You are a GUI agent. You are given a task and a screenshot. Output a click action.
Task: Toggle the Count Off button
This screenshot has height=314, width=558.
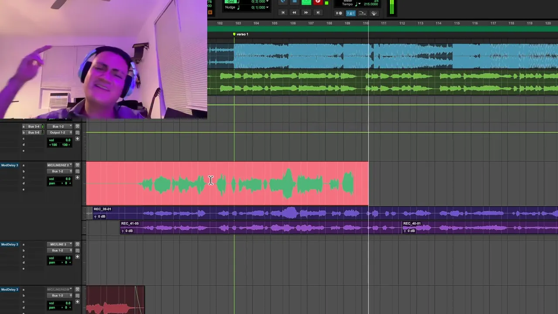pyautogui.click(x=339, y=13)
